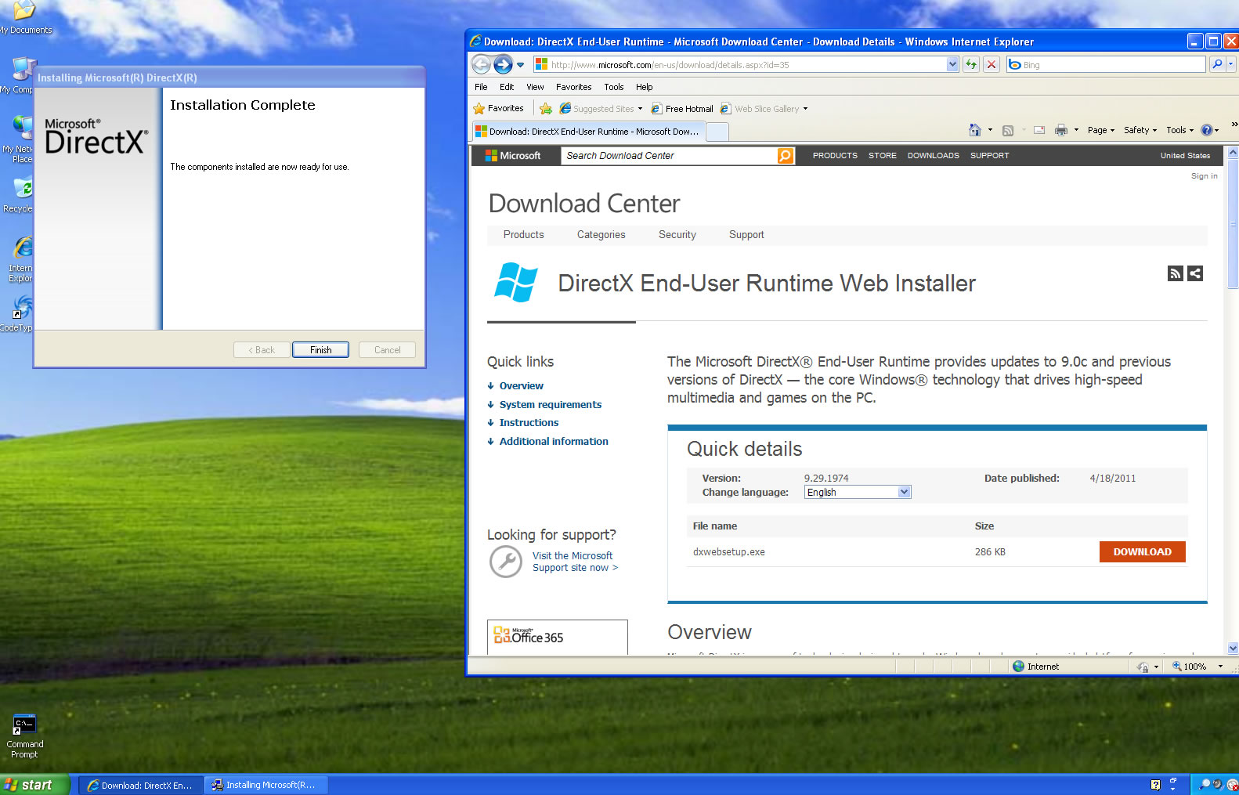Click the Instructions quick link
The height and width of the screenshot is (795, 1239).
click(x=529, y=422)
